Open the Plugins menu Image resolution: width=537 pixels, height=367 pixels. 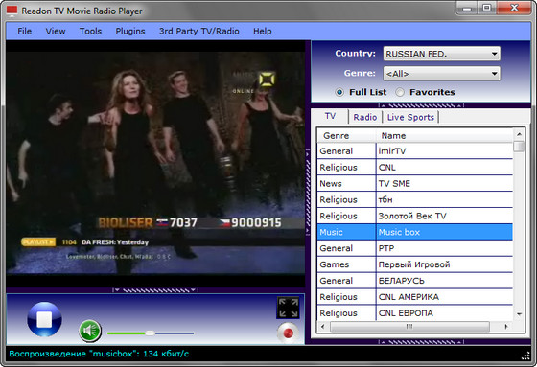tap(130, 32)
